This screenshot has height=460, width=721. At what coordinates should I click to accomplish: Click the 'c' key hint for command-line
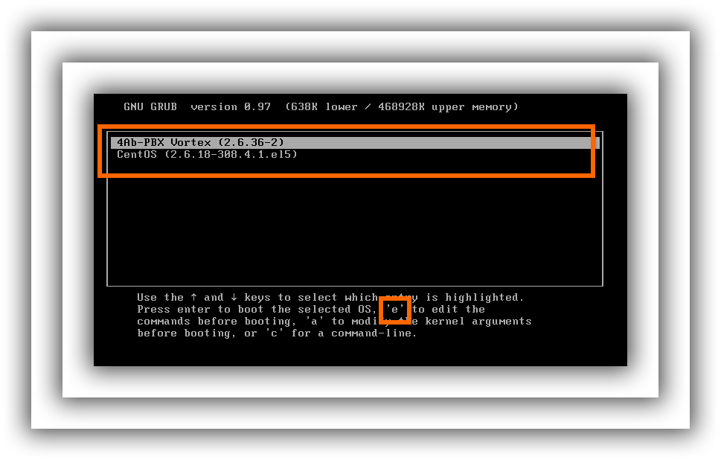click(274, 333)
